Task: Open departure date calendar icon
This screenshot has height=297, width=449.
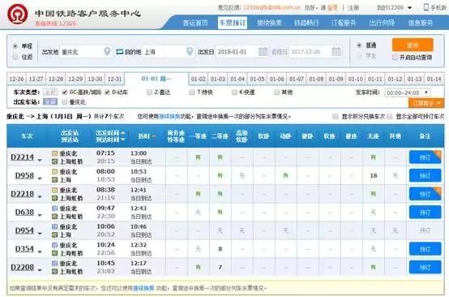Action: [x=263, y=52]
